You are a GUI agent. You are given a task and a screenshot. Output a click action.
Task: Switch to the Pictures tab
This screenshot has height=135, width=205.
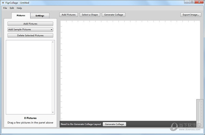tap(21, 16)
